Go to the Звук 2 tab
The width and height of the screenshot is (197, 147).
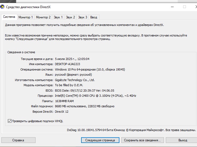point(70,17)
